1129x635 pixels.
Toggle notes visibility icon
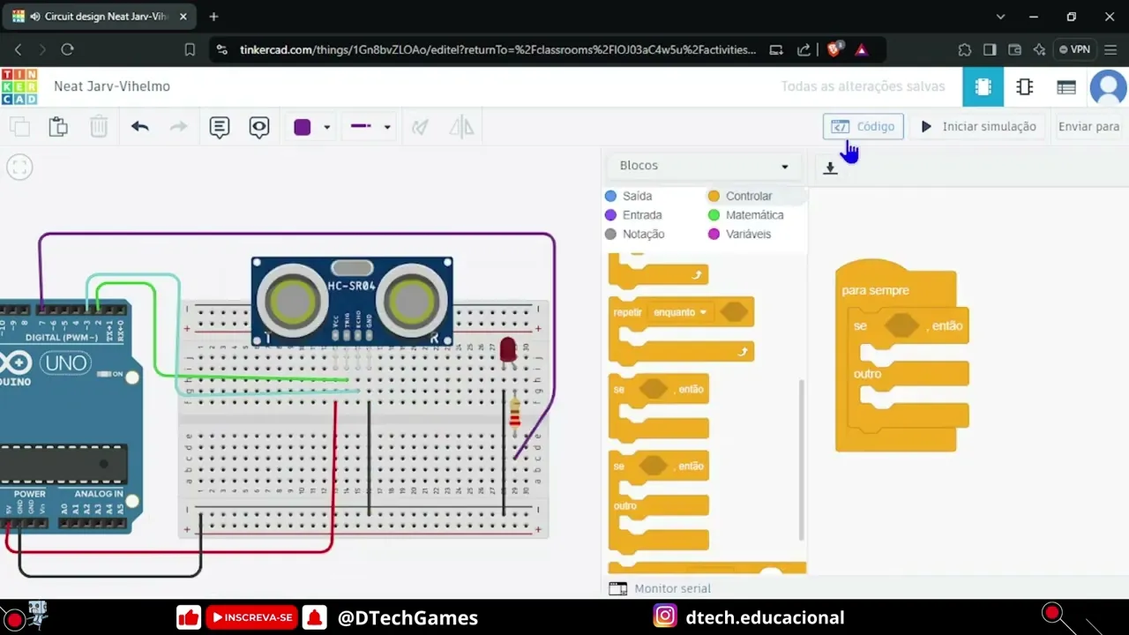click(258, 127)
